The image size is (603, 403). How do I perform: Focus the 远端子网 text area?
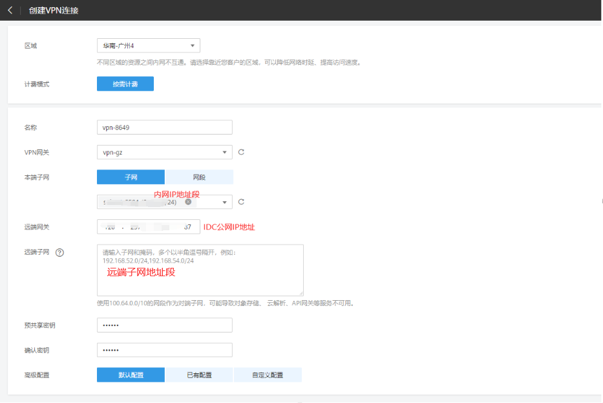pyautogui.click(x=200, y=270)
